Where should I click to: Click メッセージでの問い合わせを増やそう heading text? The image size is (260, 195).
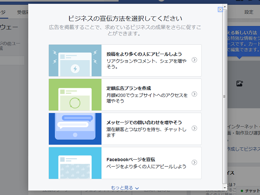pos(144,122)
